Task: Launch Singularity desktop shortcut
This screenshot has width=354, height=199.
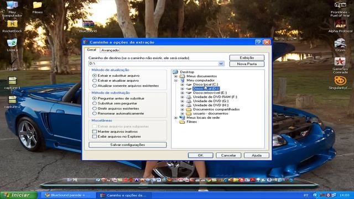Action: 340,83
